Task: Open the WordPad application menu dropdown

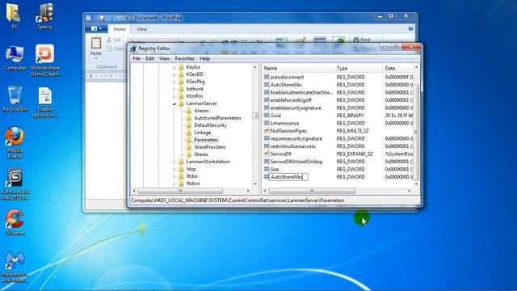Action: [x=96, y=29]
